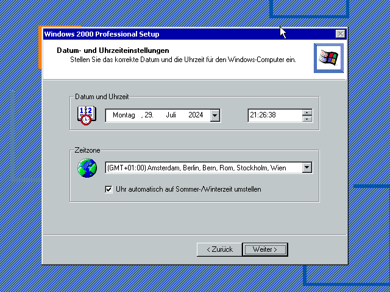Toggle automatic Sommer-/Winterzeit checkbox

[x=108, y=189]
